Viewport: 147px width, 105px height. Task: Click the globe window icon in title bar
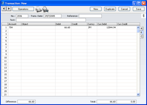3,3
